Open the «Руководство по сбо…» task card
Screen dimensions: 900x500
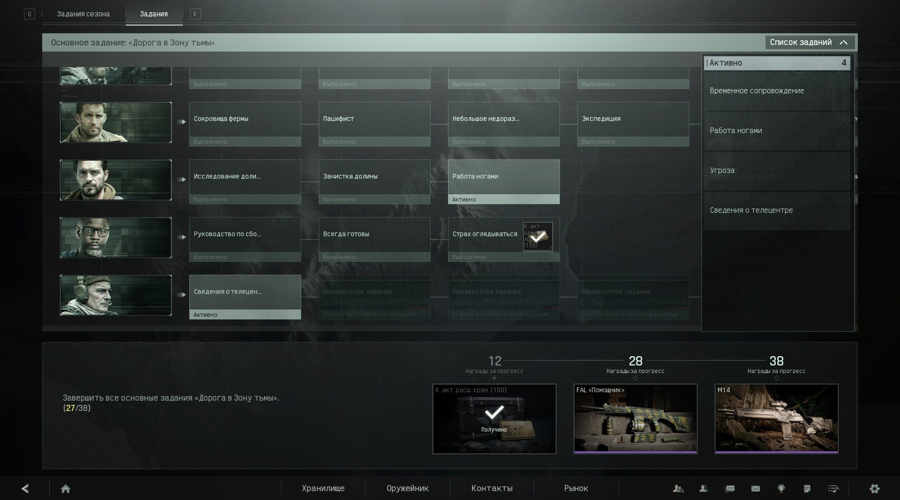[x=245, y=239]
